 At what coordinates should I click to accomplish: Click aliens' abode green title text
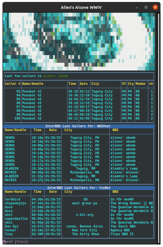(x=56, y=76)
